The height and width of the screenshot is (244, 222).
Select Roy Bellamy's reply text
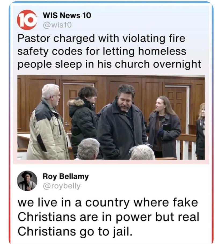click(x=108, y=217)
